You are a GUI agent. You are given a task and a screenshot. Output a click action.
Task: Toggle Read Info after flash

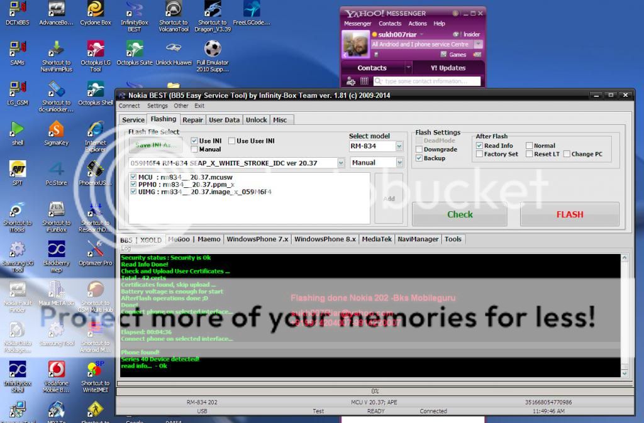pyautogui.click(x=479, y=145)
